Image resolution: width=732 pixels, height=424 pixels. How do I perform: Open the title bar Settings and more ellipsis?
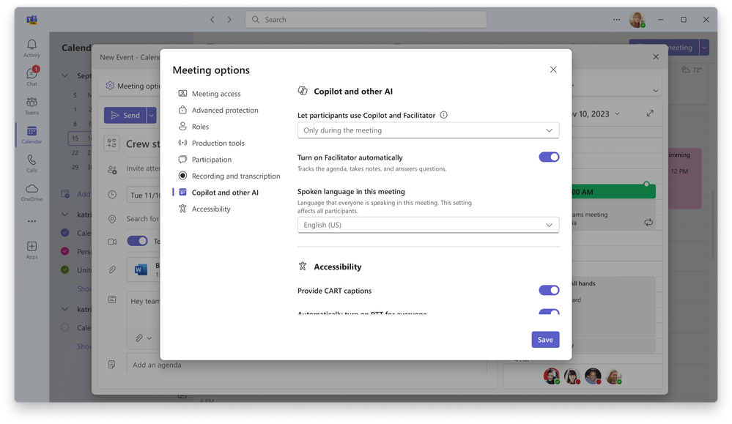[x=616, y=20]
